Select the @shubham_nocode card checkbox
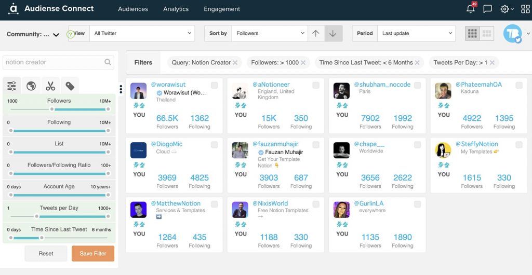532x275 pixels. point(417,85)
